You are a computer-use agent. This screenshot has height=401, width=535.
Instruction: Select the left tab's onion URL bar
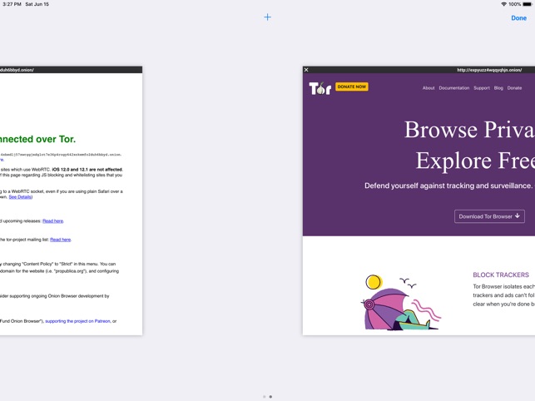coord(71,70)
